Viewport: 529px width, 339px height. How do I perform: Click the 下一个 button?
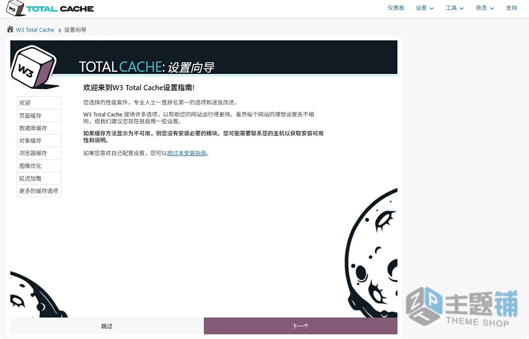[301, 326]
